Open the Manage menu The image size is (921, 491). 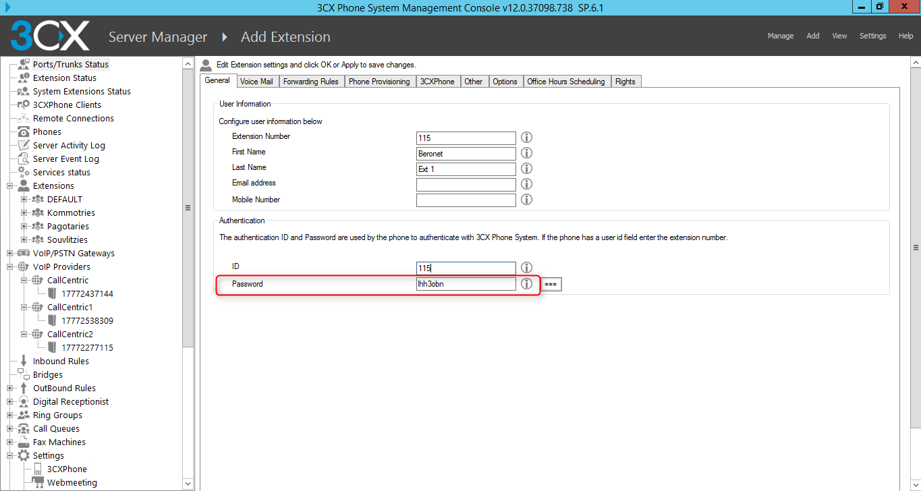(x=781, y=36)
